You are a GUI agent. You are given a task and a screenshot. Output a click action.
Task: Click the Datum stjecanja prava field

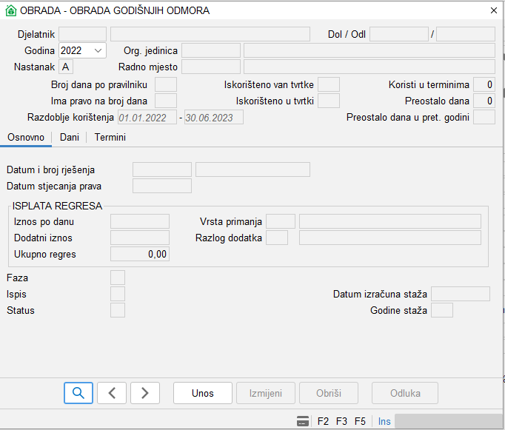click(x=161, y=186)
